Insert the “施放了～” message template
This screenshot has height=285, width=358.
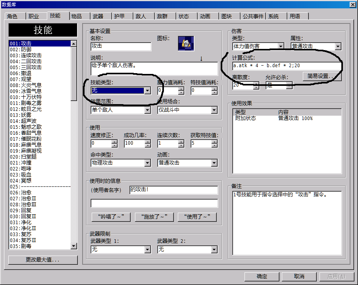[x=154, y=217]
